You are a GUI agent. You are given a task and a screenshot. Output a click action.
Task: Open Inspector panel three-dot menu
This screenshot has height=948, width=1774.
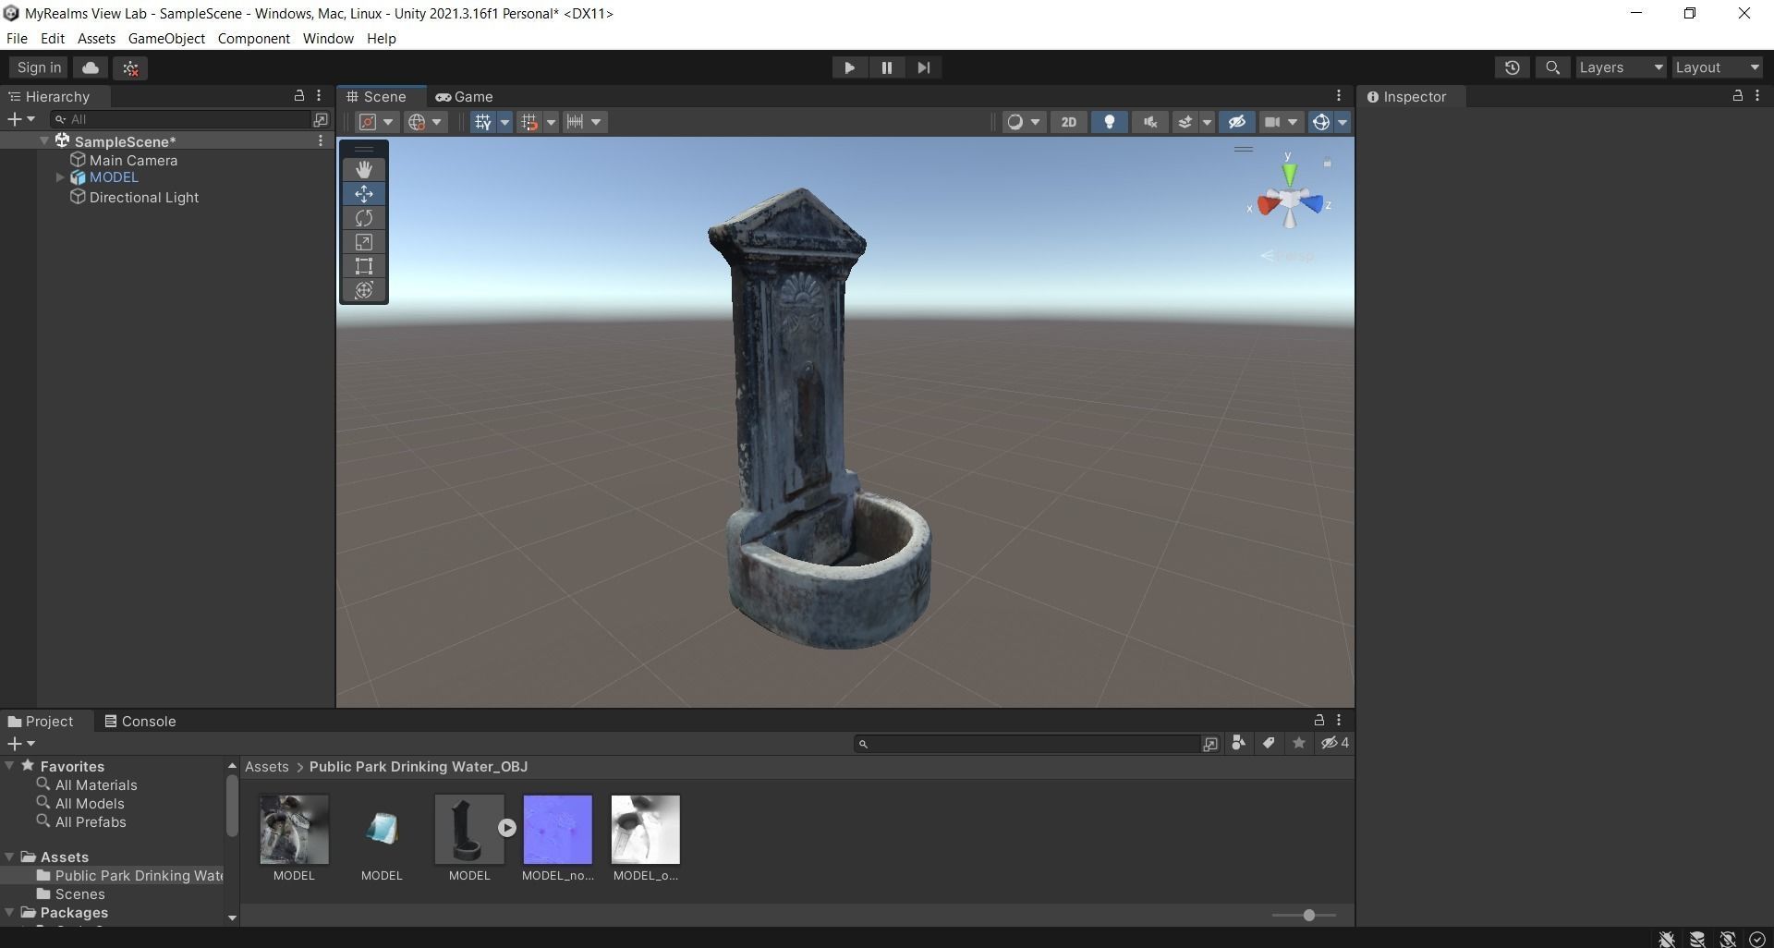1757,96
